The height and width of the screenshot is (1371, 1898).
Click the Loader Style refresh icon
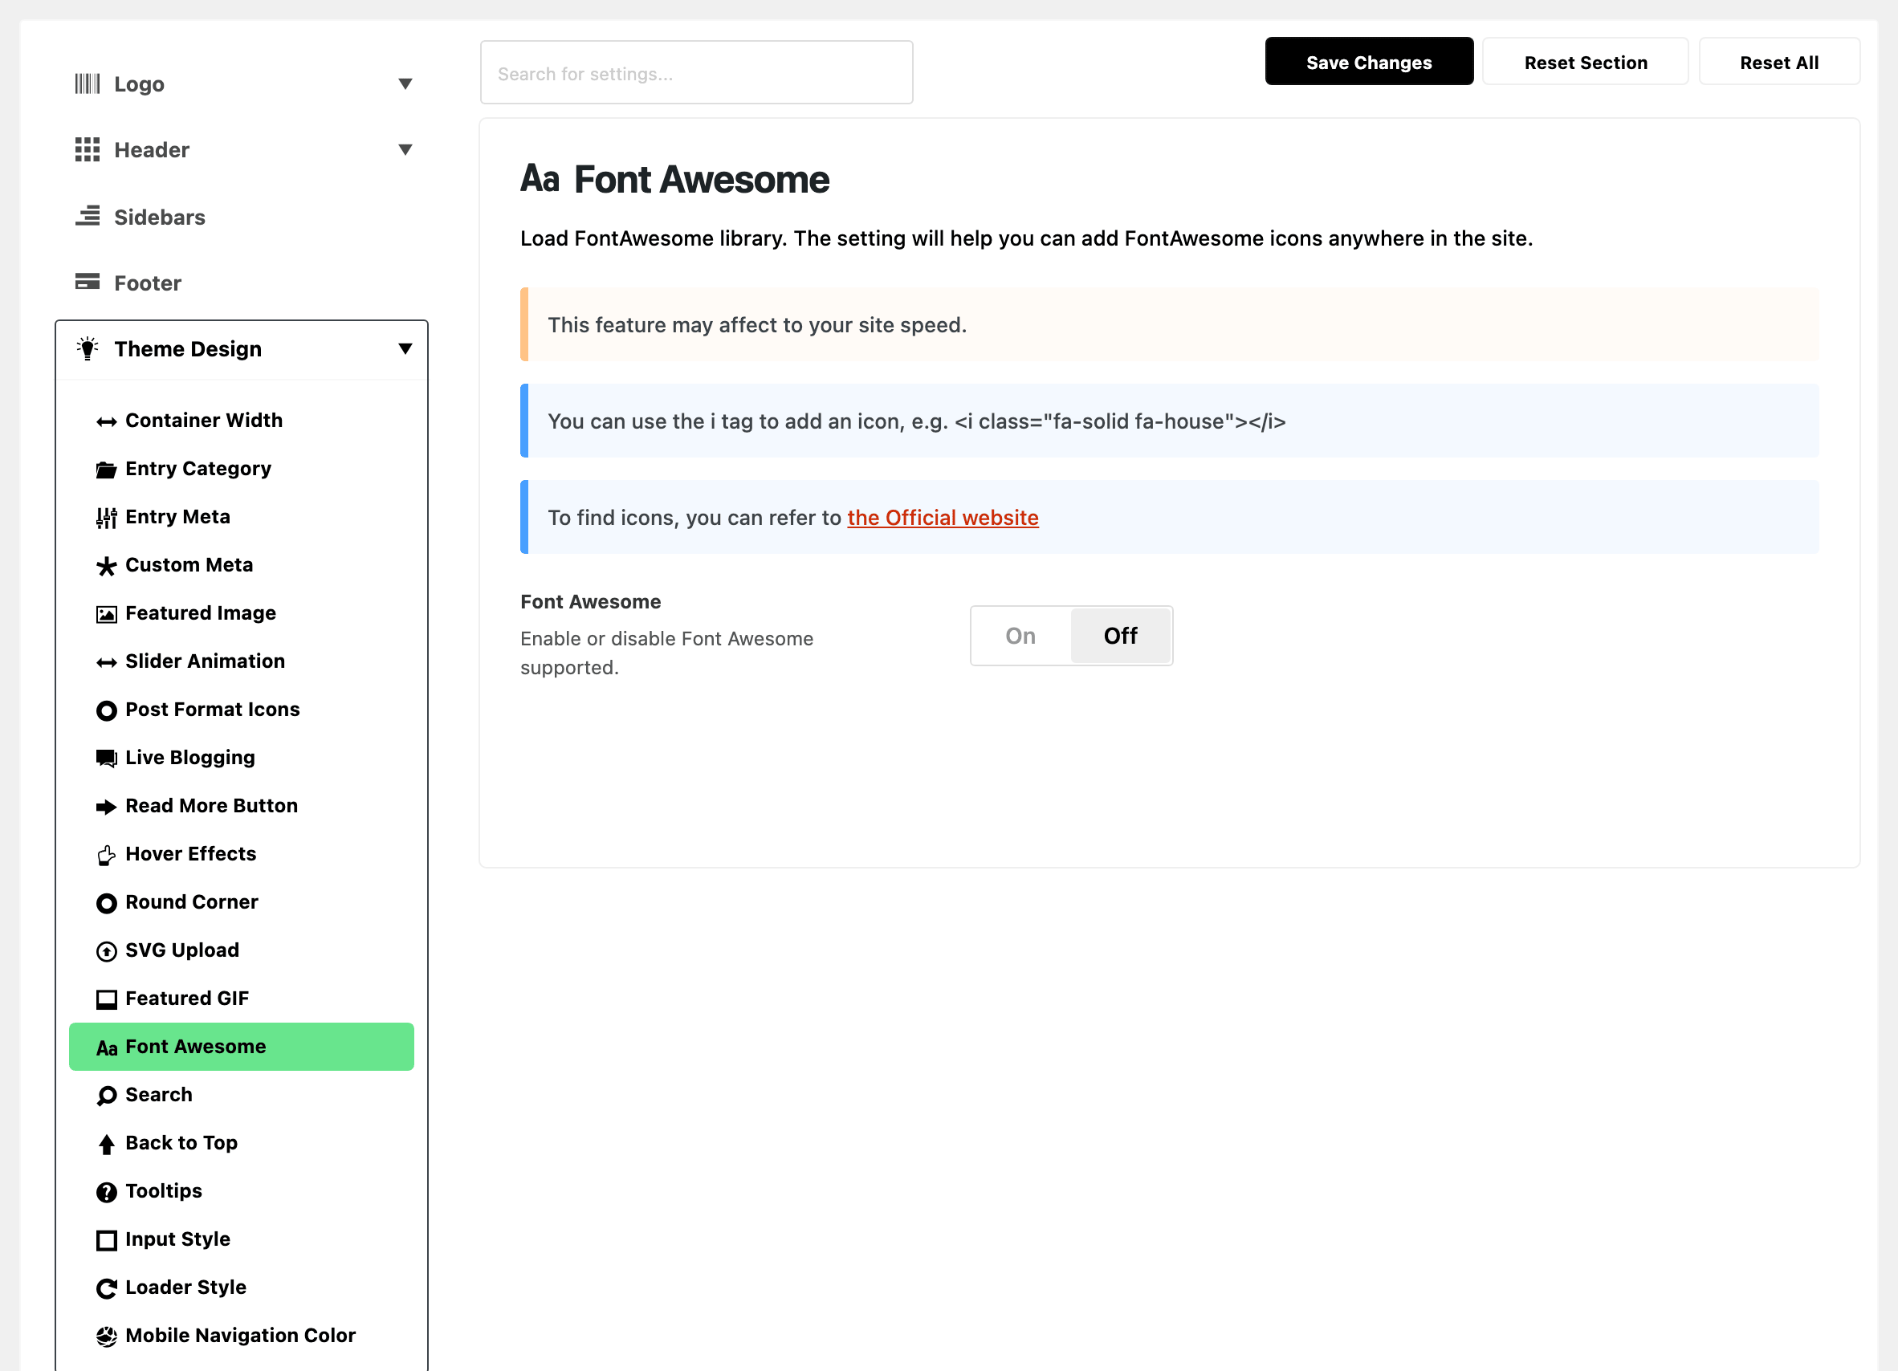click(x=106, y=1288)
